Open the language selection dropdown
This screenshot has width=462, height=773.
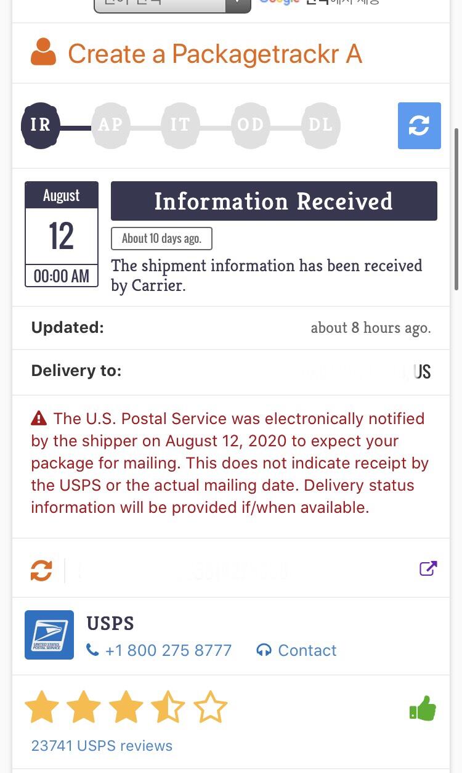pyautogui.click(x=172, y=5)
